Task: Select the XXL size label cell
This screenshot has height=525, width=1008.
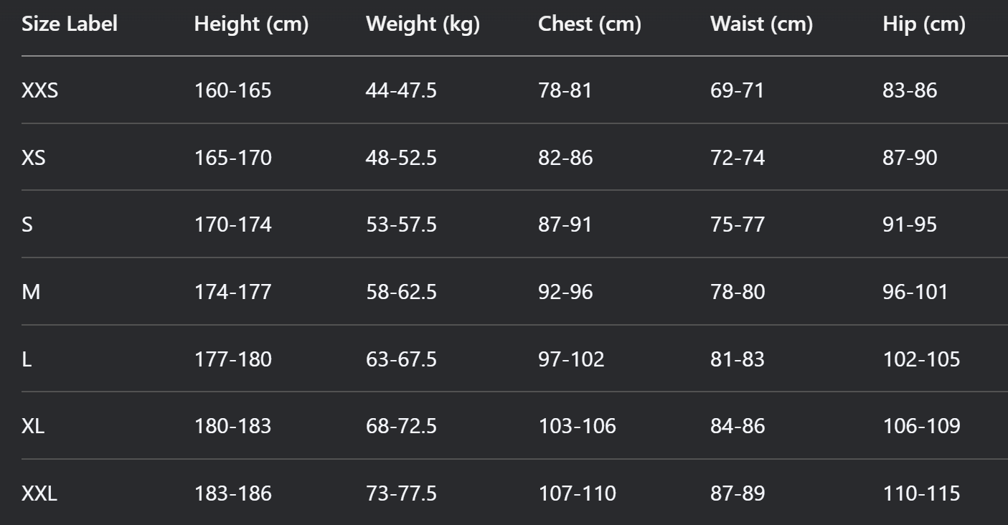Action: coord(39,494)
